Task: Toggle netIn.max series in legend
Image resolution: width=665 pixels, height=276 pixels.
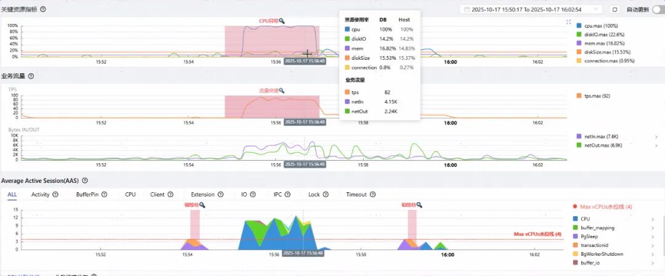Action: 596,137
